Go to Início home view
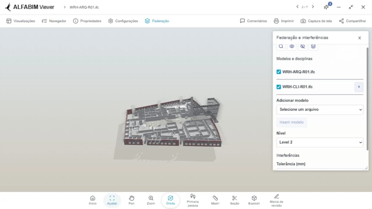This screenshot has width=372, height=209. [x=93, y=200]
